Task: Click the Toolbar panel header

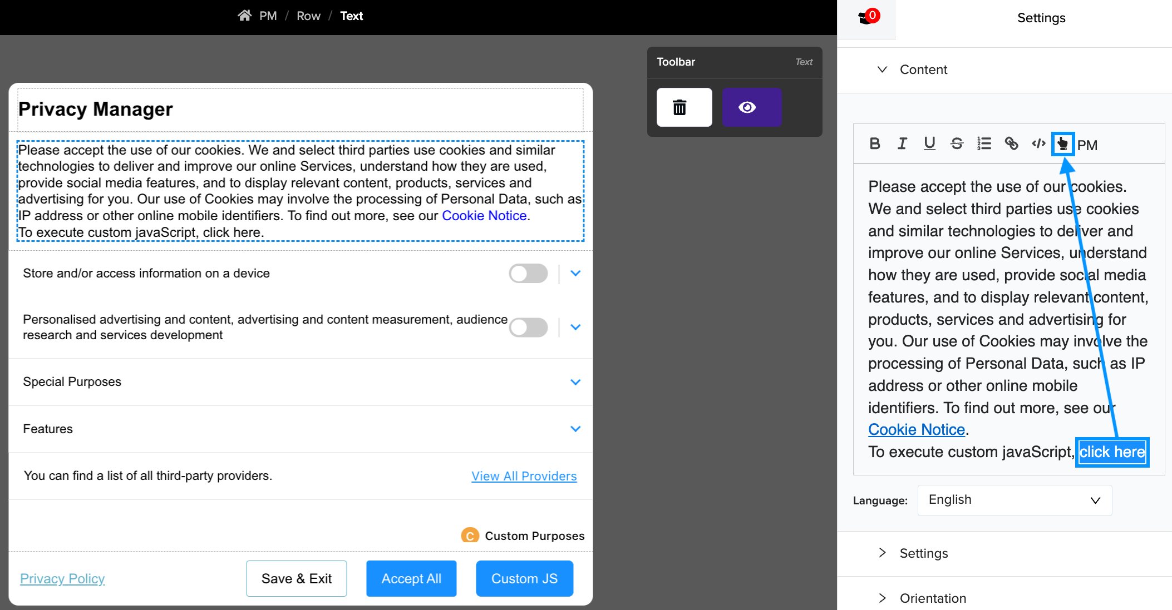Action: (x=734, y=62)
